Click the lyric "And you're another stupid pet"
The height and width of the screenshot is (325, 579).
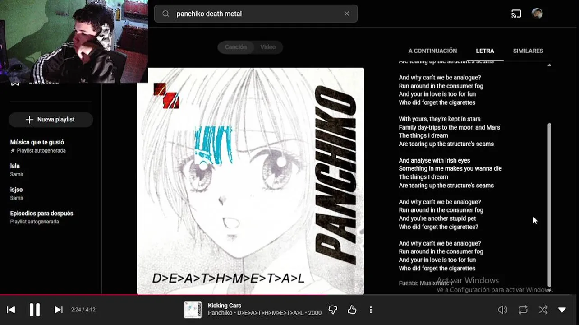pyautogui.click(x=437, y=218)
